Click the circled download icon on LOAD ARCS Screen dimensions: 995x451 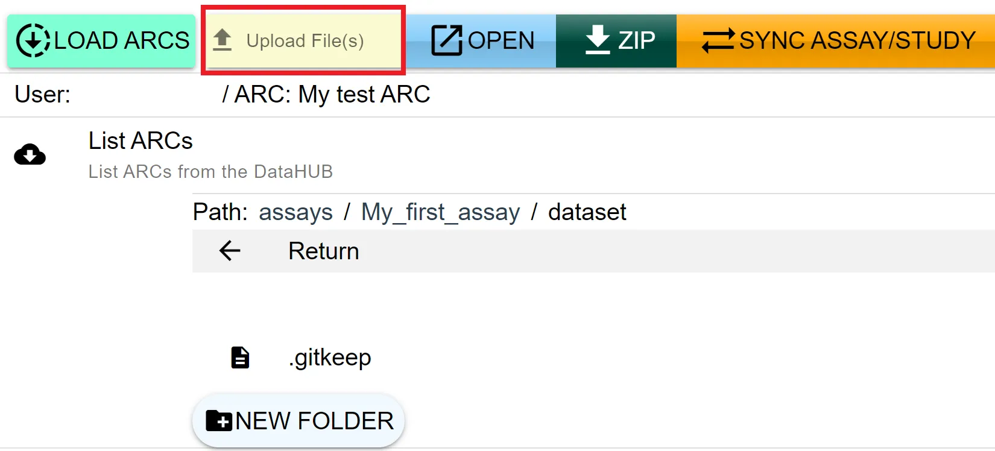tap(33, 40)
